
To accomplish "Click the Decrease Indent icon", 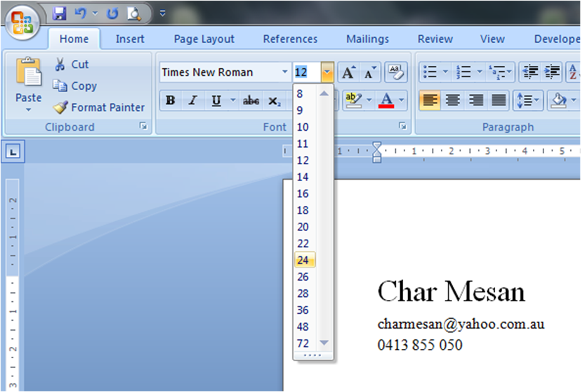I will click(530, 71).
